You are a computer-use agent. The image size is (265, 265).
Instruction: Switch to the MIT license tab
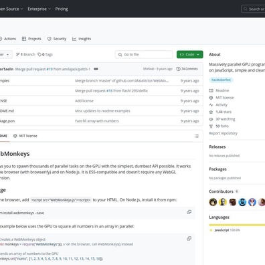coord(25,136)
